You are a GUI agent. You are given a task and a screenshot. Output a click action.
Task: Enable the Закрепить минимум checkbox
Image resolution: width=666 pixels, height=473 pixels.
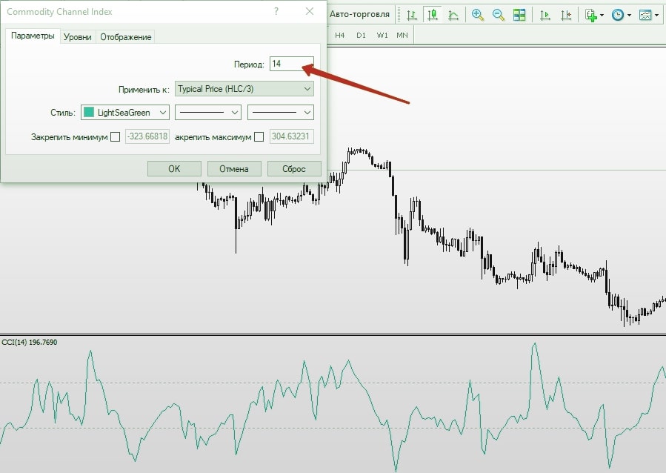(x=115, y=136)
